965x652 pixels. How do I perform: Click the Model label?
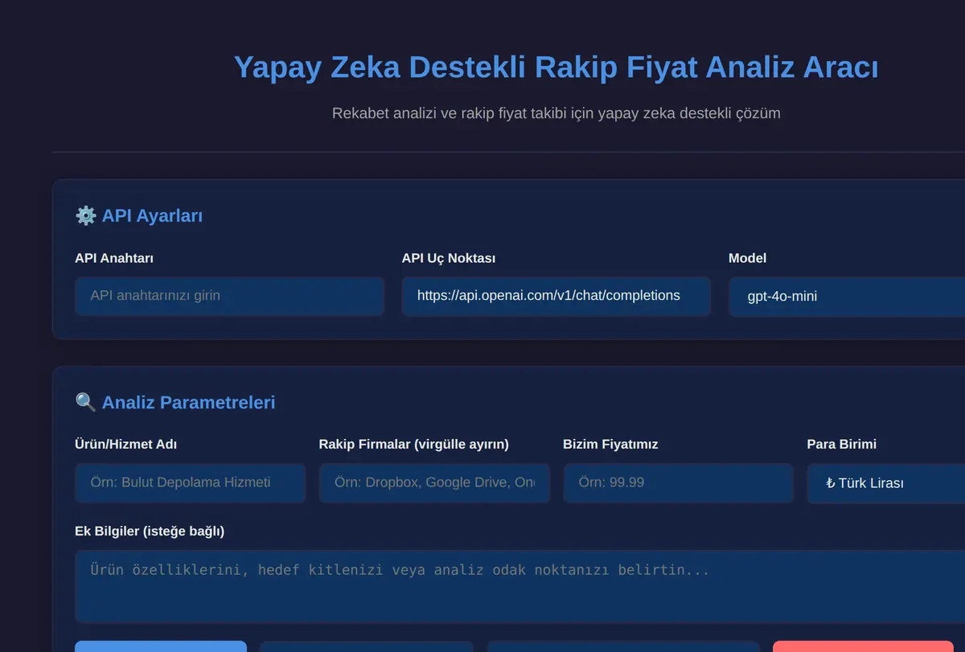tap(747, 258)
